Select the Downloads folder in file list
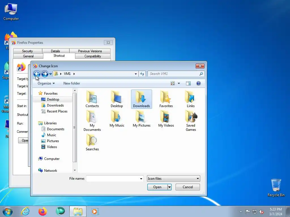290x217 pixels. click(x=142, y=99)
